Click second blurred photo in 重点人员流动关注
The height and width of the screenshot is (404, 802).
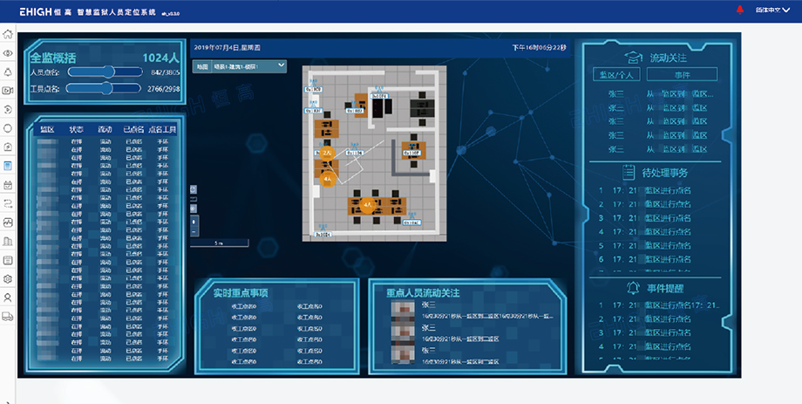(x=403, y=333)
